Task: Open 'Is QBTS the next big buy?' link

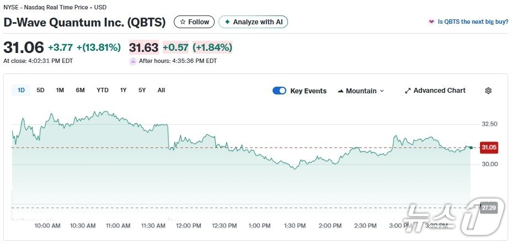Action: click(x=473, y=22)
